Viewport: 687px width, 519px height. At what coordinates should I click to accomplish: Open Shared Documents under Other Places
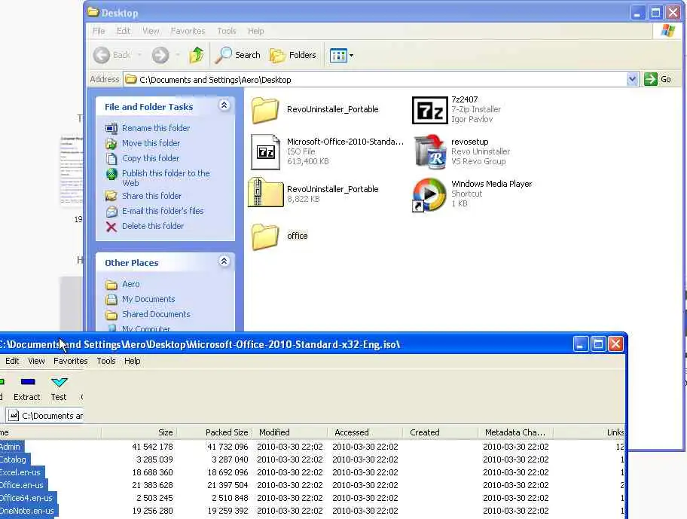pos(156,314)
